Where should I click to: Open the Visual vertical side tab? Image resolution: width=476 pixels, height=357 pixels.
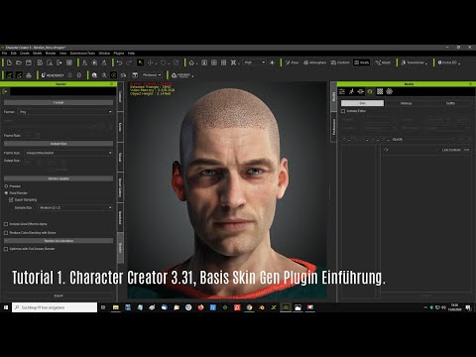coord(120,157)
